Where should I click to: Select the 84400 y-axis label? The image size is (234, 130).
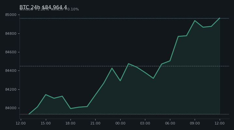point(11,71)
